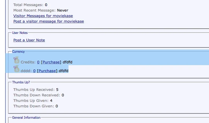209x123 pixels.
Task: Click the General Information section heading
Action: coord(26,118)
